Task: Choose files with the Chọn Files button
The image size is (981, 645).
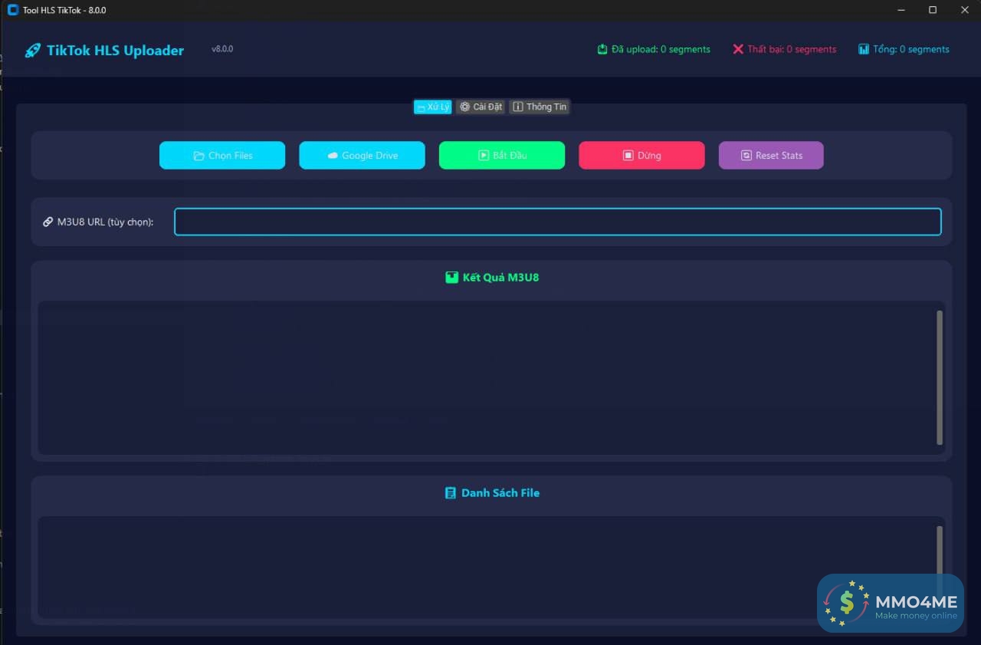Action: pos(222,155)
